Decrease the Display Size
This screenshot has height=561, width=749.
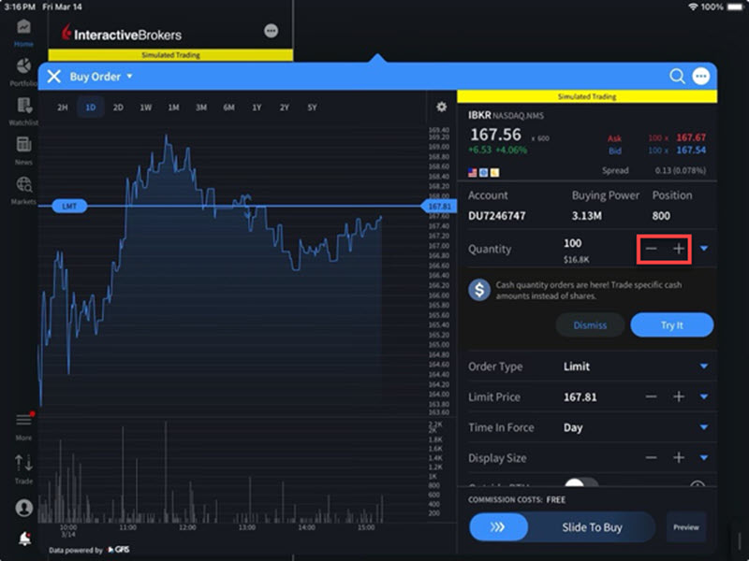coord(651,457)
